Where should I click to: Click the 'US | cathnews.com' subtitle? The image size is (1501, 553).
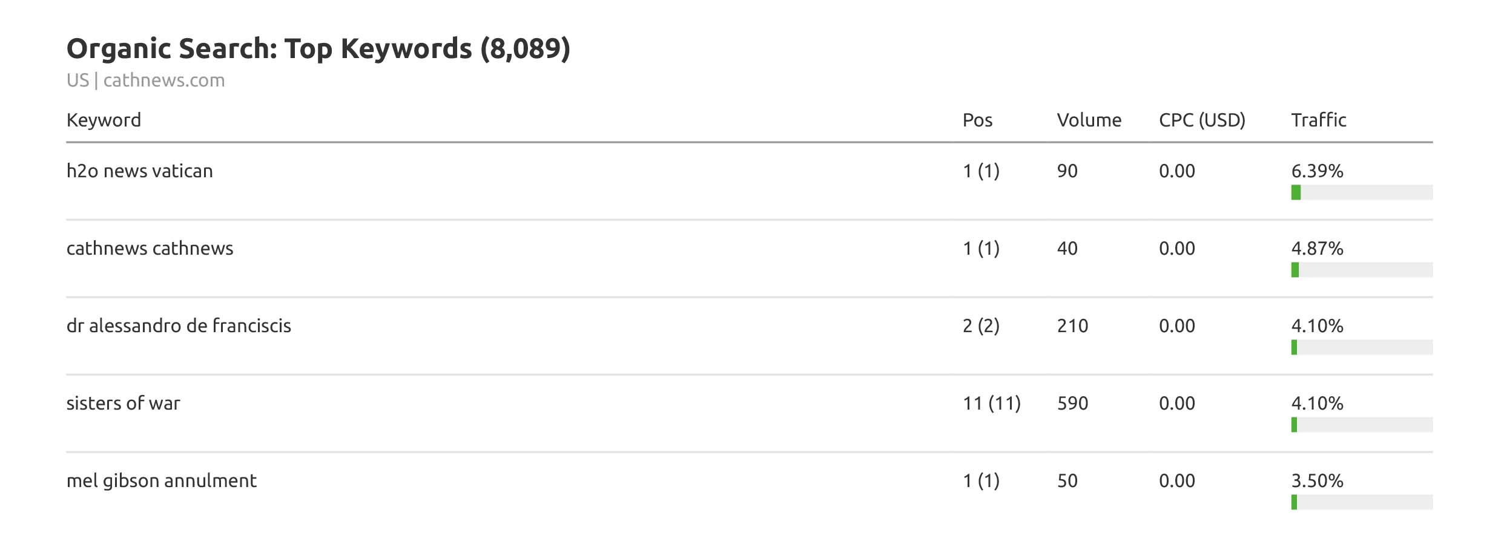point(145,80)
